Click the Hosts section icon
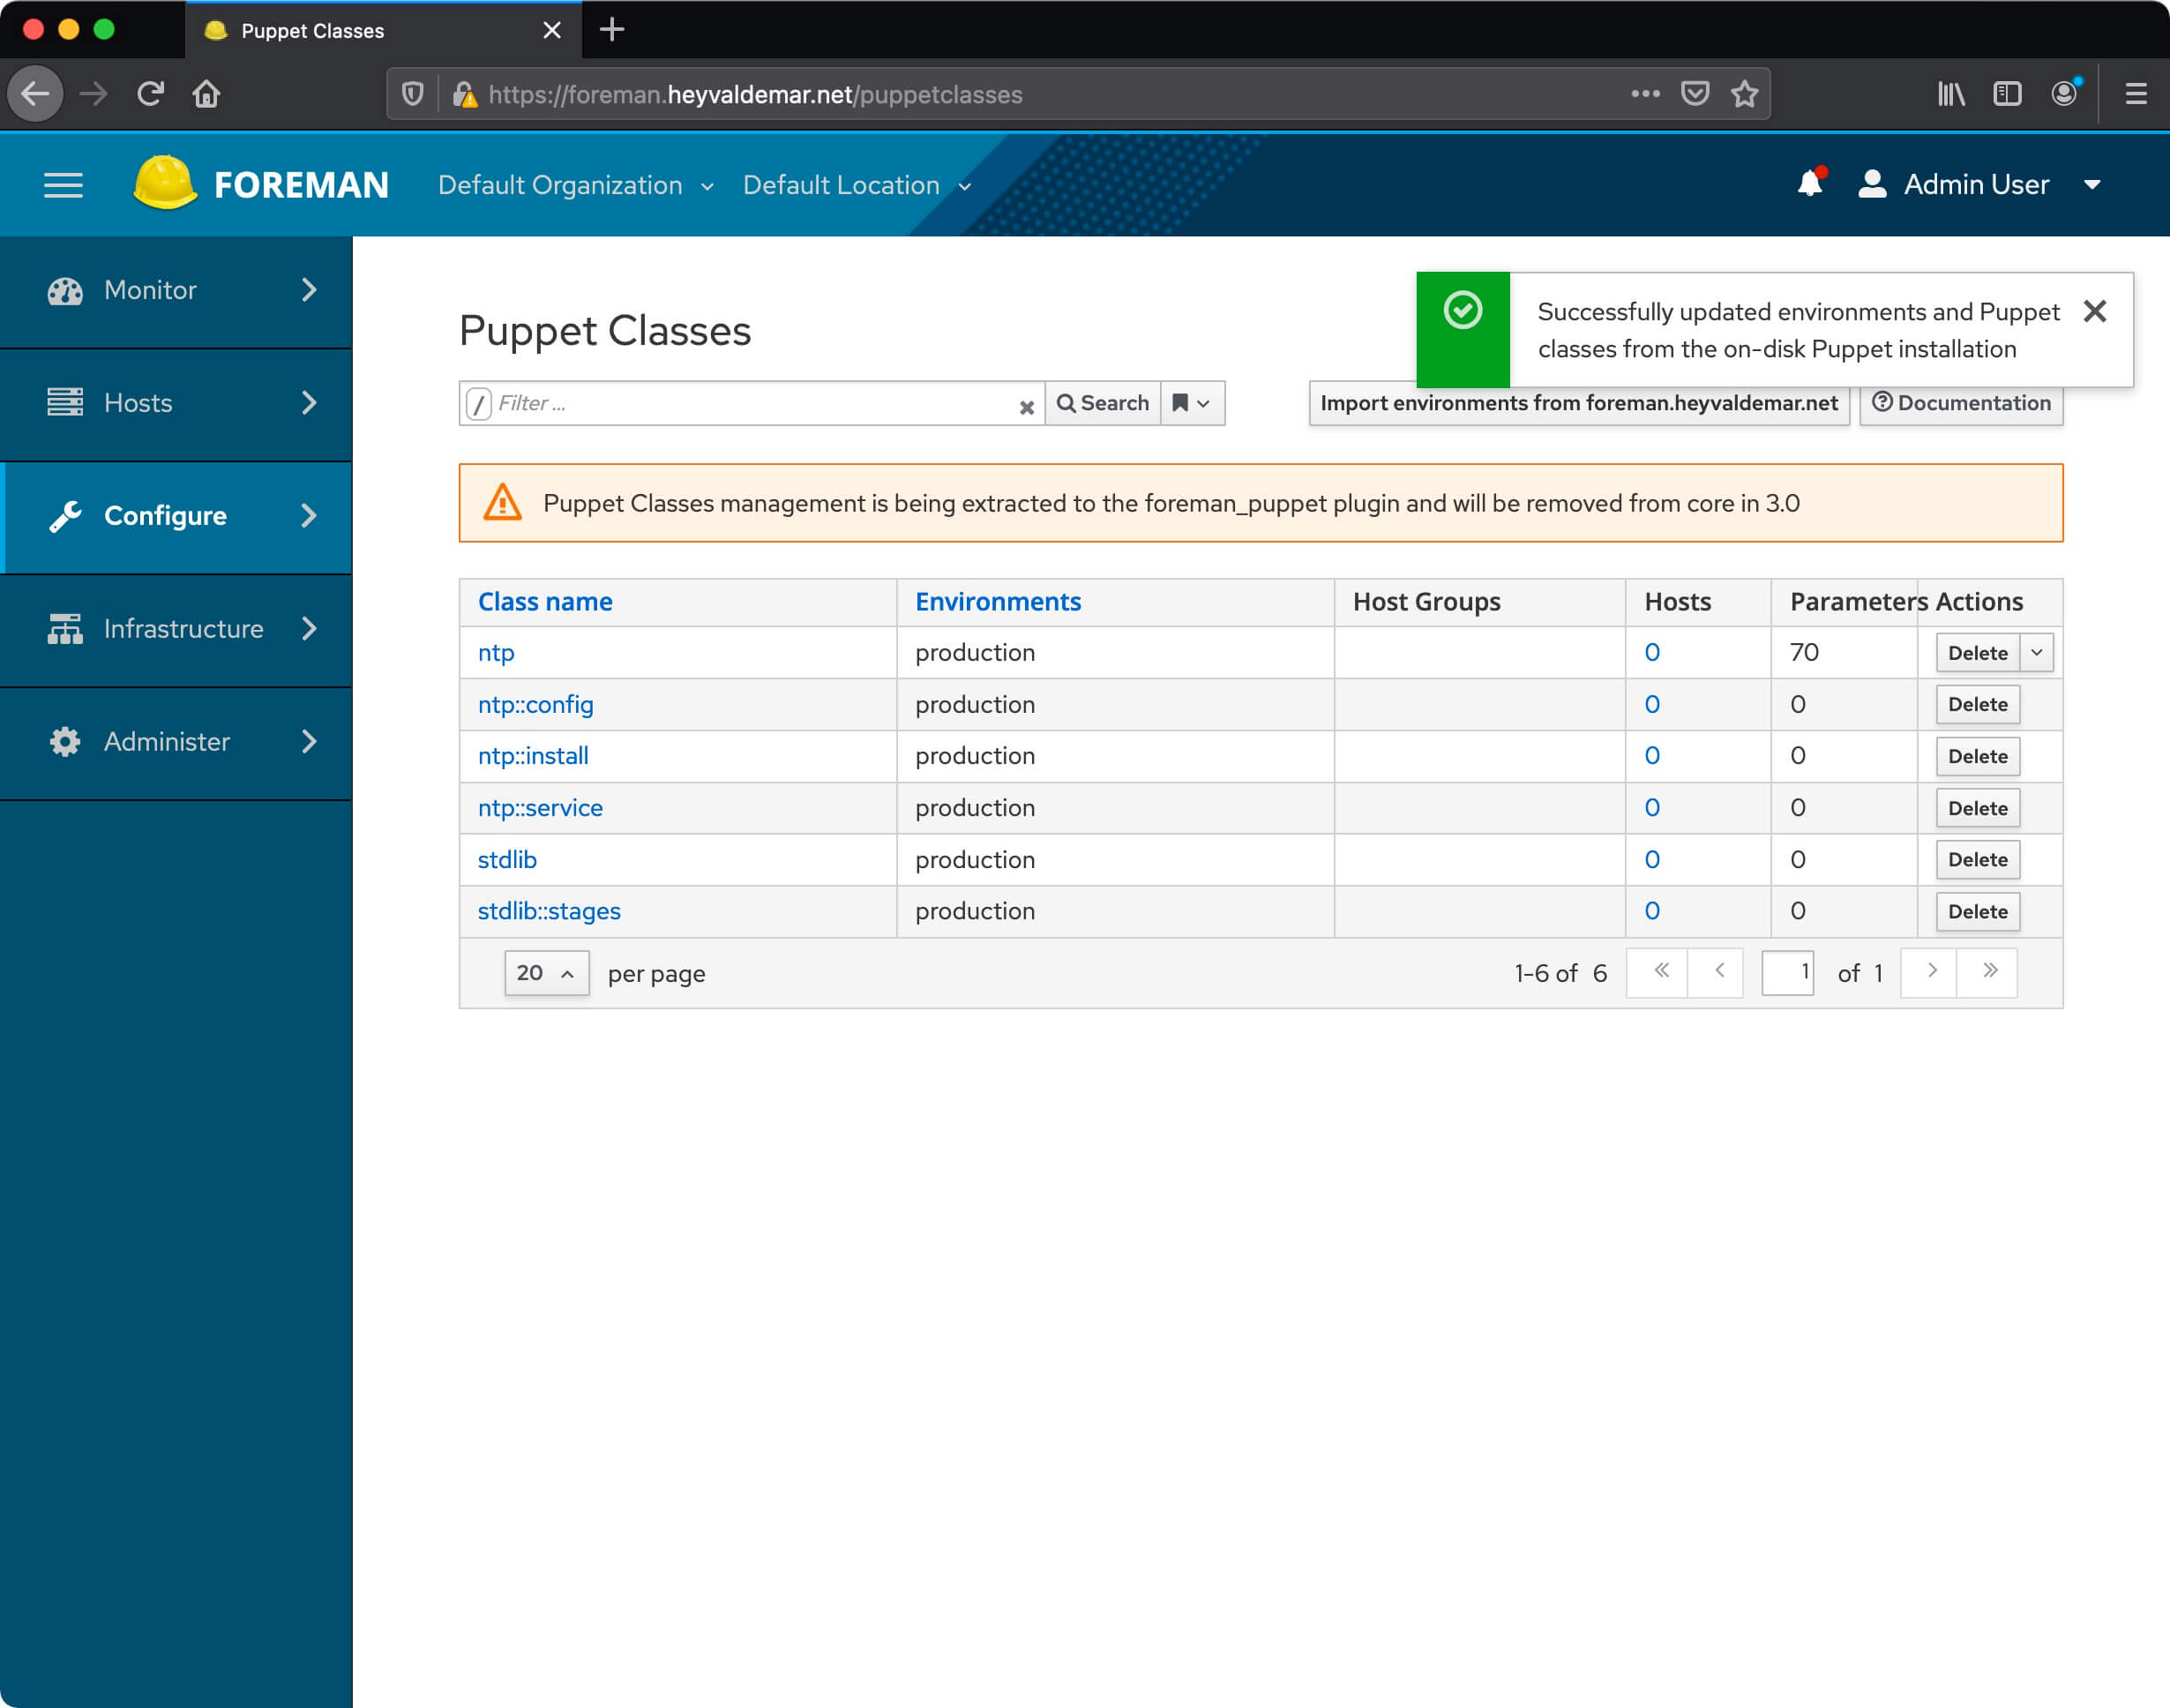Screen dimensions: 2170x1708 (62, 403)
